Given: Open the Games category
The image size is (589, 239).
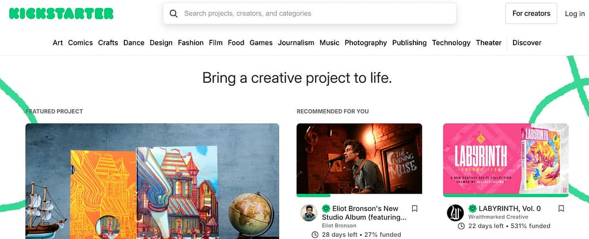Looking at the screenshot, I should [261, 43].
